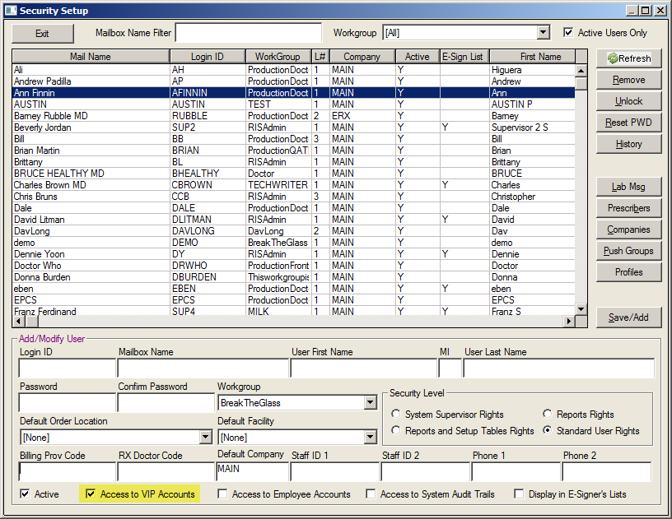
Task: Open the Companies dialog
Action: [628, 229]
